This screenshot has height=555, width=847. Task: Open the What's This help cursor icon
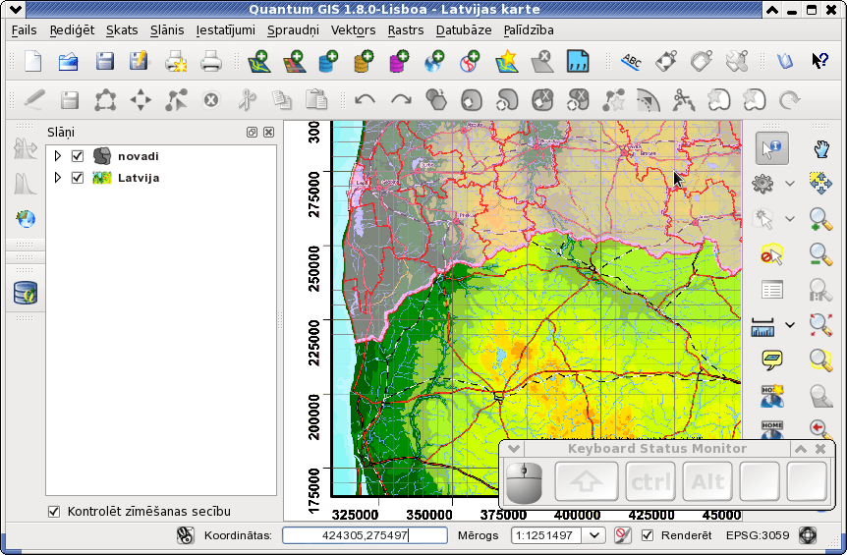click(x=820, y=61)
